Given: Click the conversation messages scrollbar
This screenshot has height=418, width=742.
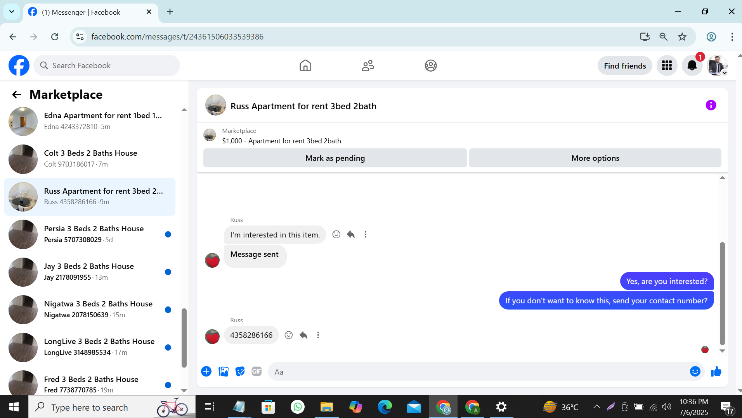Looking at the screenshot, I should 722,293.
